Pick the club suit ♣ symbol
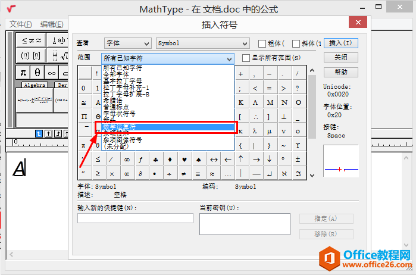 156,160
